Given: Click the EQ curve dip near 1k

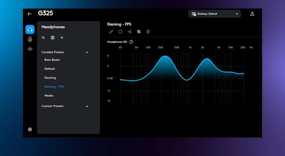Looking at the screenshot, I should coord(187,80).
